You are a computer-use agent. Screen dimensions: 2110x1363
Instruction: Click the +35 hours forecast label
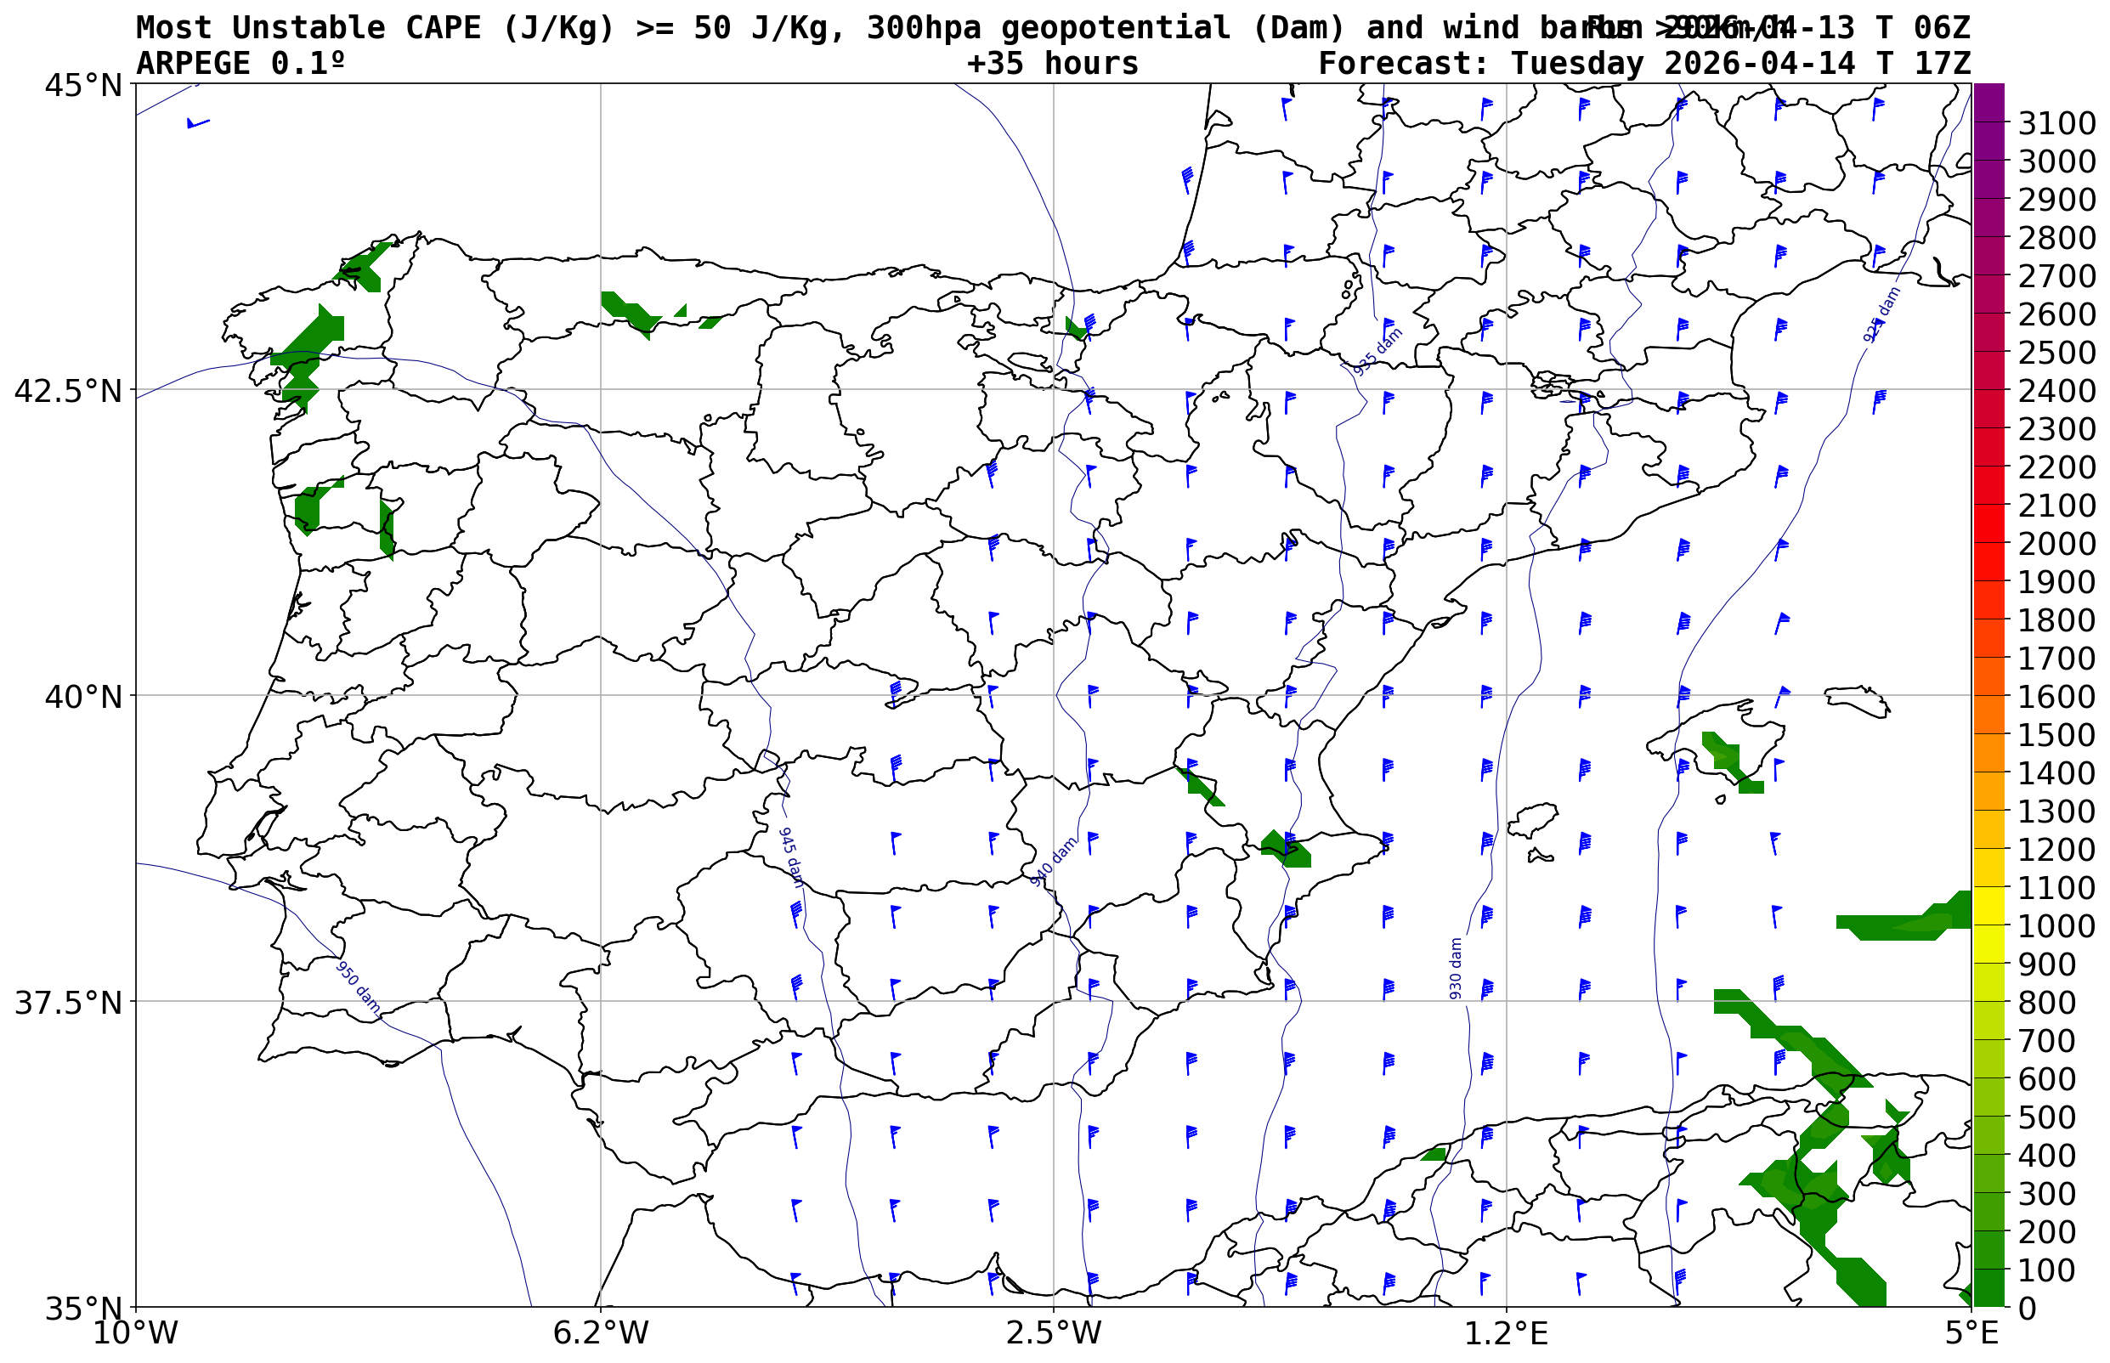[x=1051, y=64]
